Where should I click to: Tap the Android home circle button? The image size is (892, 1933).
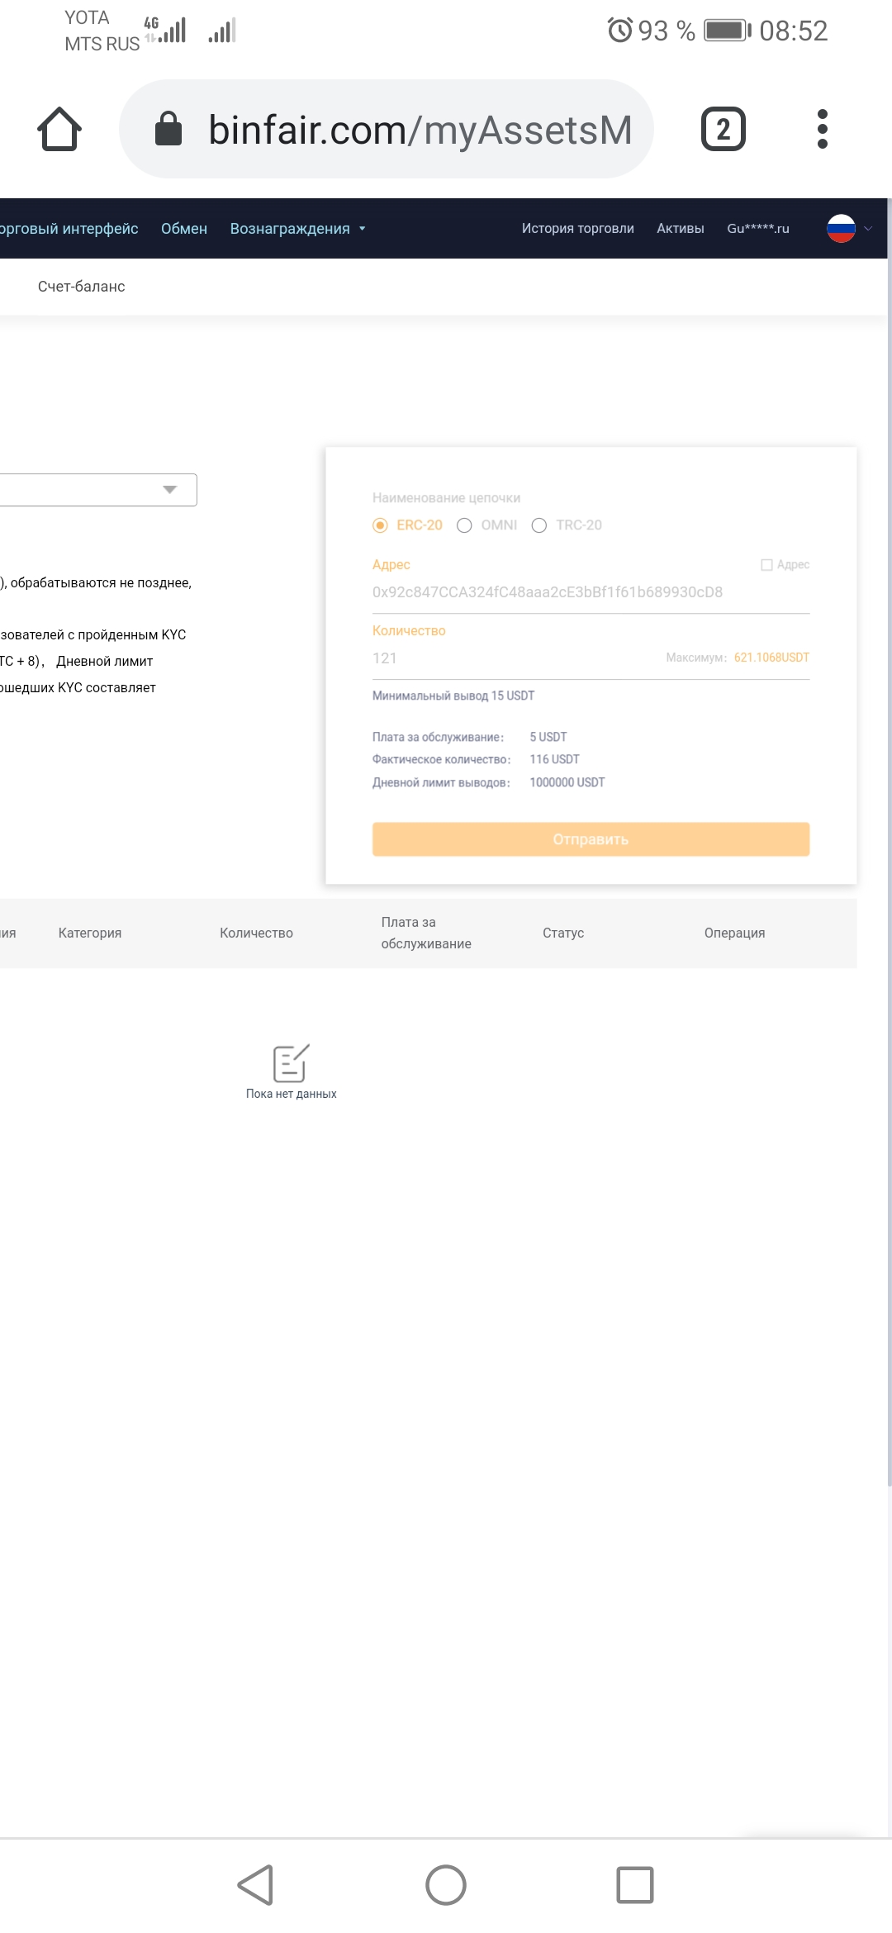[446, 1885]
